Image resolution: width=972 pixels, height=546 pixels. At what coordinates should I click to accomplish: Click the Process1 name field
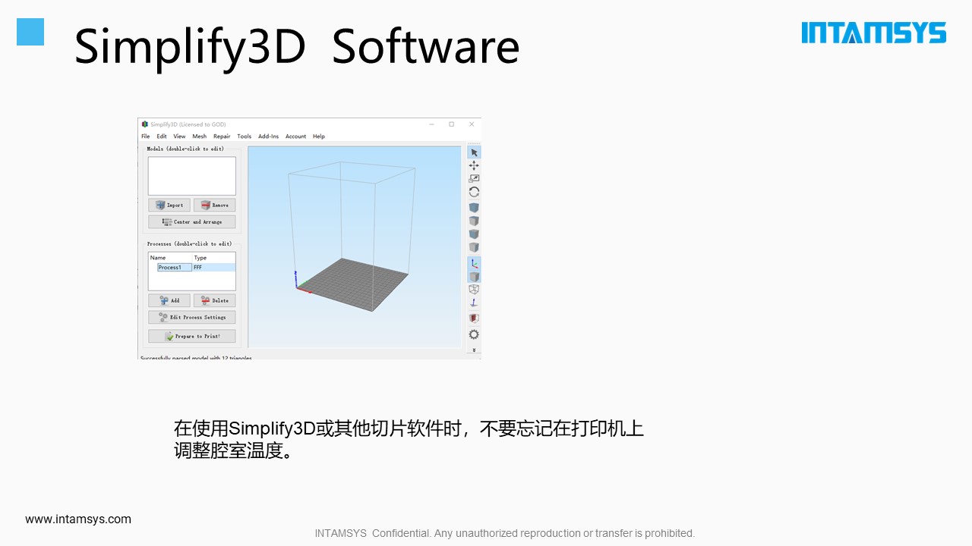click(175, 268)
